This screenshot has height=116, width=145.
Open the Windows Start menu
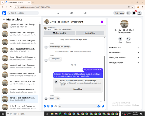(x=3, y=114)
